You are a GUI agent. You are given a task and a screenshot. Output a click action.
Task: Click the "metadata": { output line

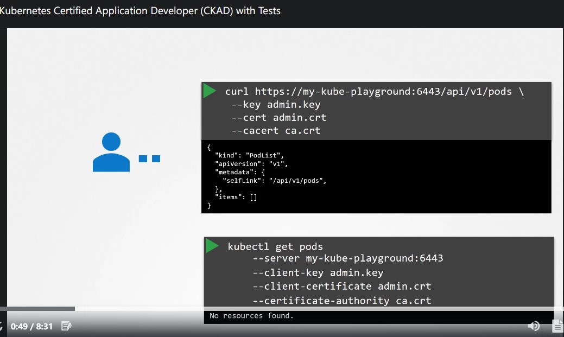pyautogui.click(x=239, y=172)
